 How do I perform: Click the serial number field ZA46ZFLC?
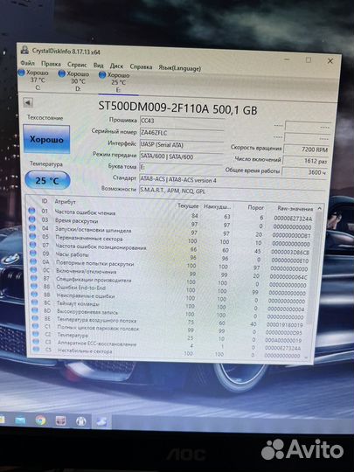click(x=182, y=133)
